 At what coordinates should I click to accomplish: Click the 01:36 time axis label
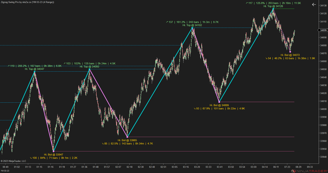85,167
